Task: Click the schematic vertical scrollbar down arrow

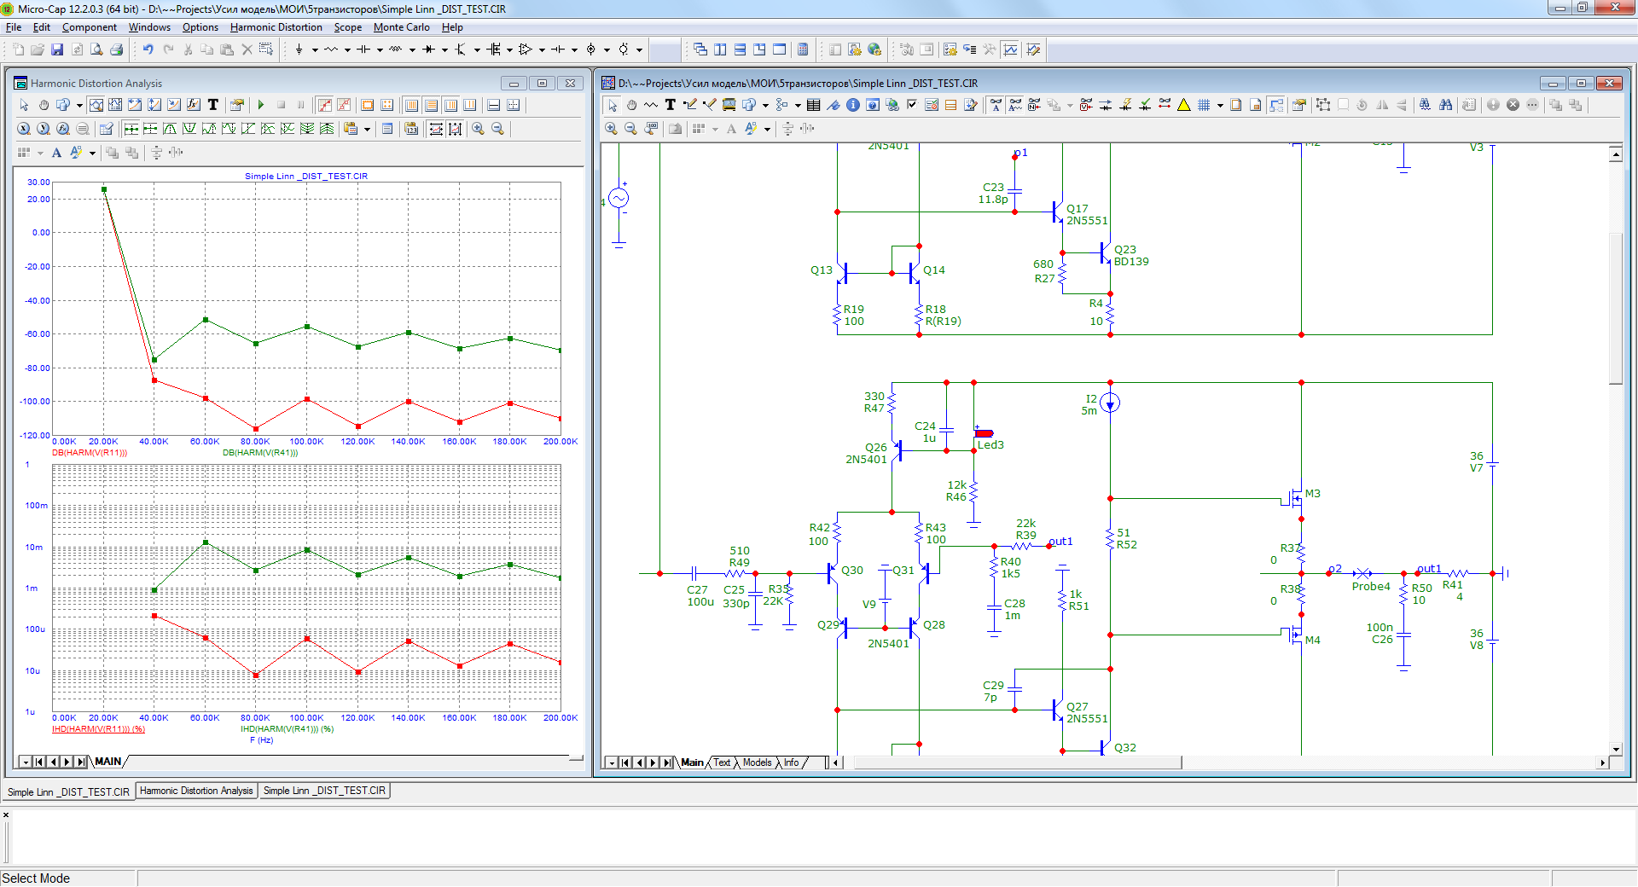Action: pyautogui.click(x=1615, y=749)
